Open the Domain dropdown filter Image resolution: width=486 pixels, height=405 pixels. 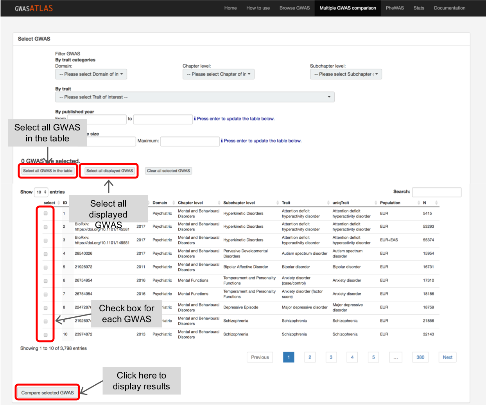coord(91,74)
